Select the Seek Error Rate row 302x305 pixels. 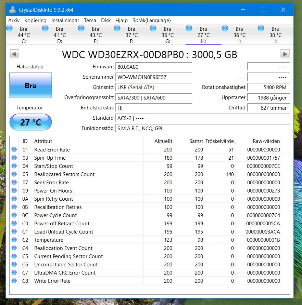click(x=146, y=183)
